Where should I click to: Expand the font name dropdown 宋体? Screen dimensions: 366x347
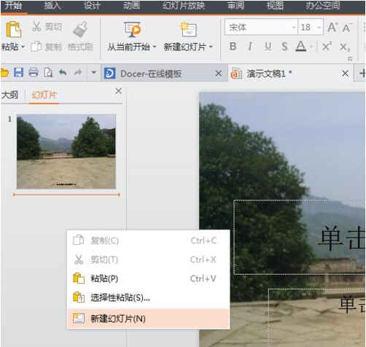click(x=294, y=27)
